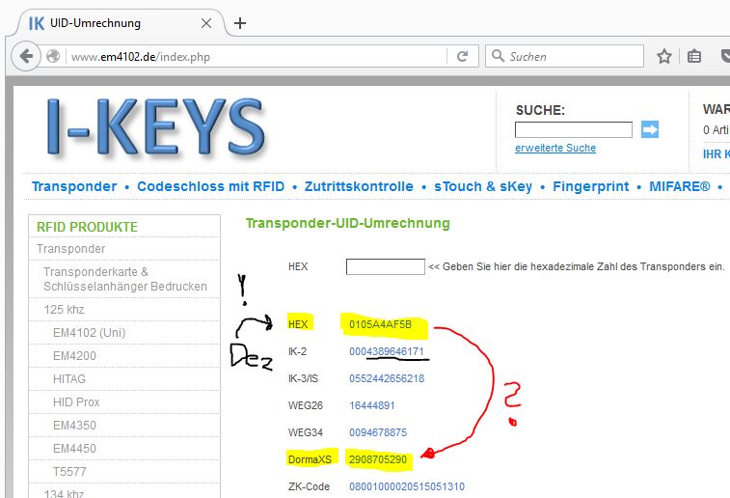Click the RFID PRODUKTE sidebar heading
This screenshot has width=730, height=498.
tap(87, 227)
